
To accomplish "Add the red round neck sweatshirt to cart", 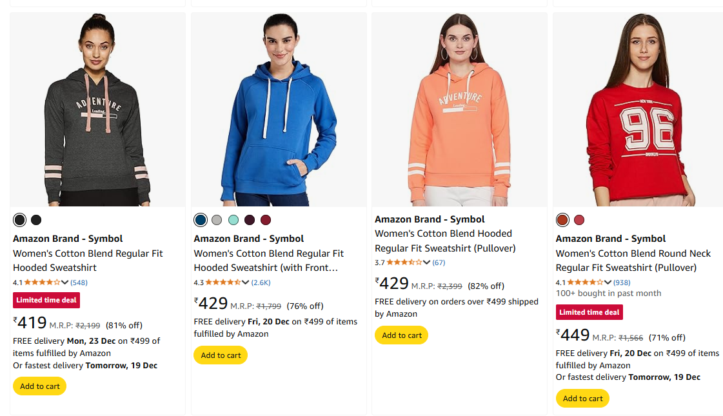I will pyautogui.click(x=582, y=399).
